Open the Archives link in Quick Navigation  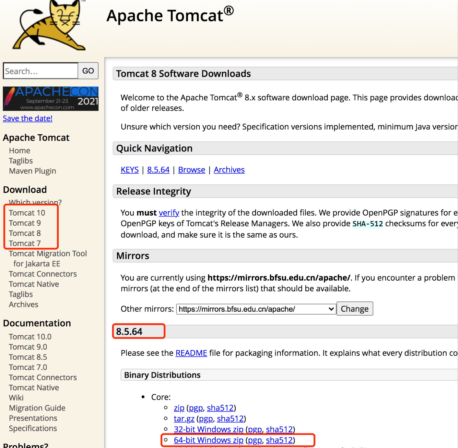[229, 170]
